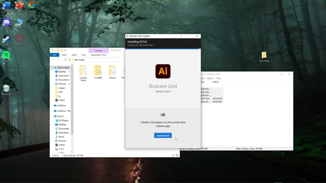Select the Recycle Bin on the desktop
The height and width of the screenshot is (183, 326).
click(x=6, y=89)
